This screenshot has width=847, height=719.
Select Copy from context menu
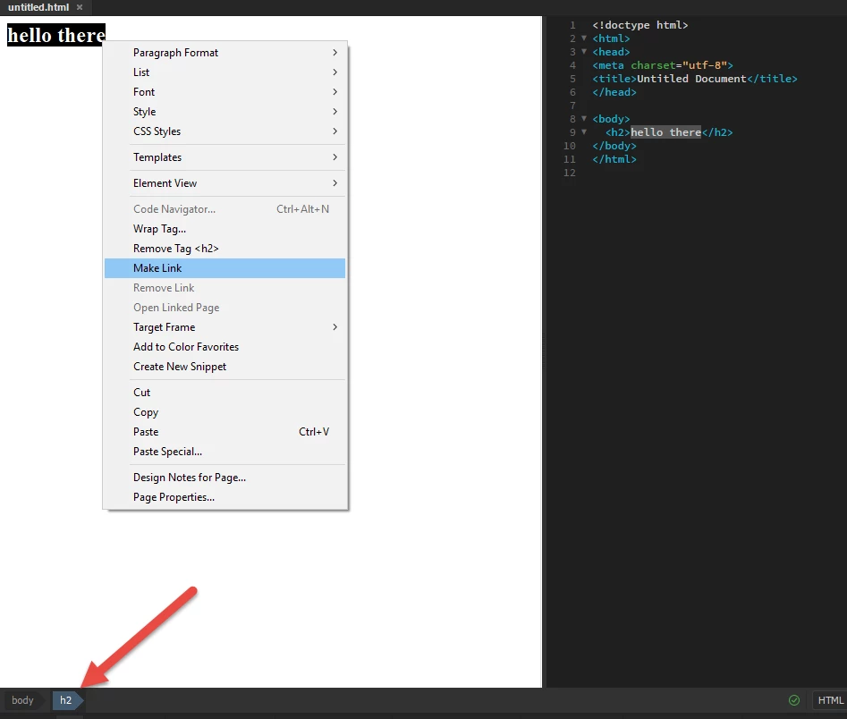click(x=224, y=412)
